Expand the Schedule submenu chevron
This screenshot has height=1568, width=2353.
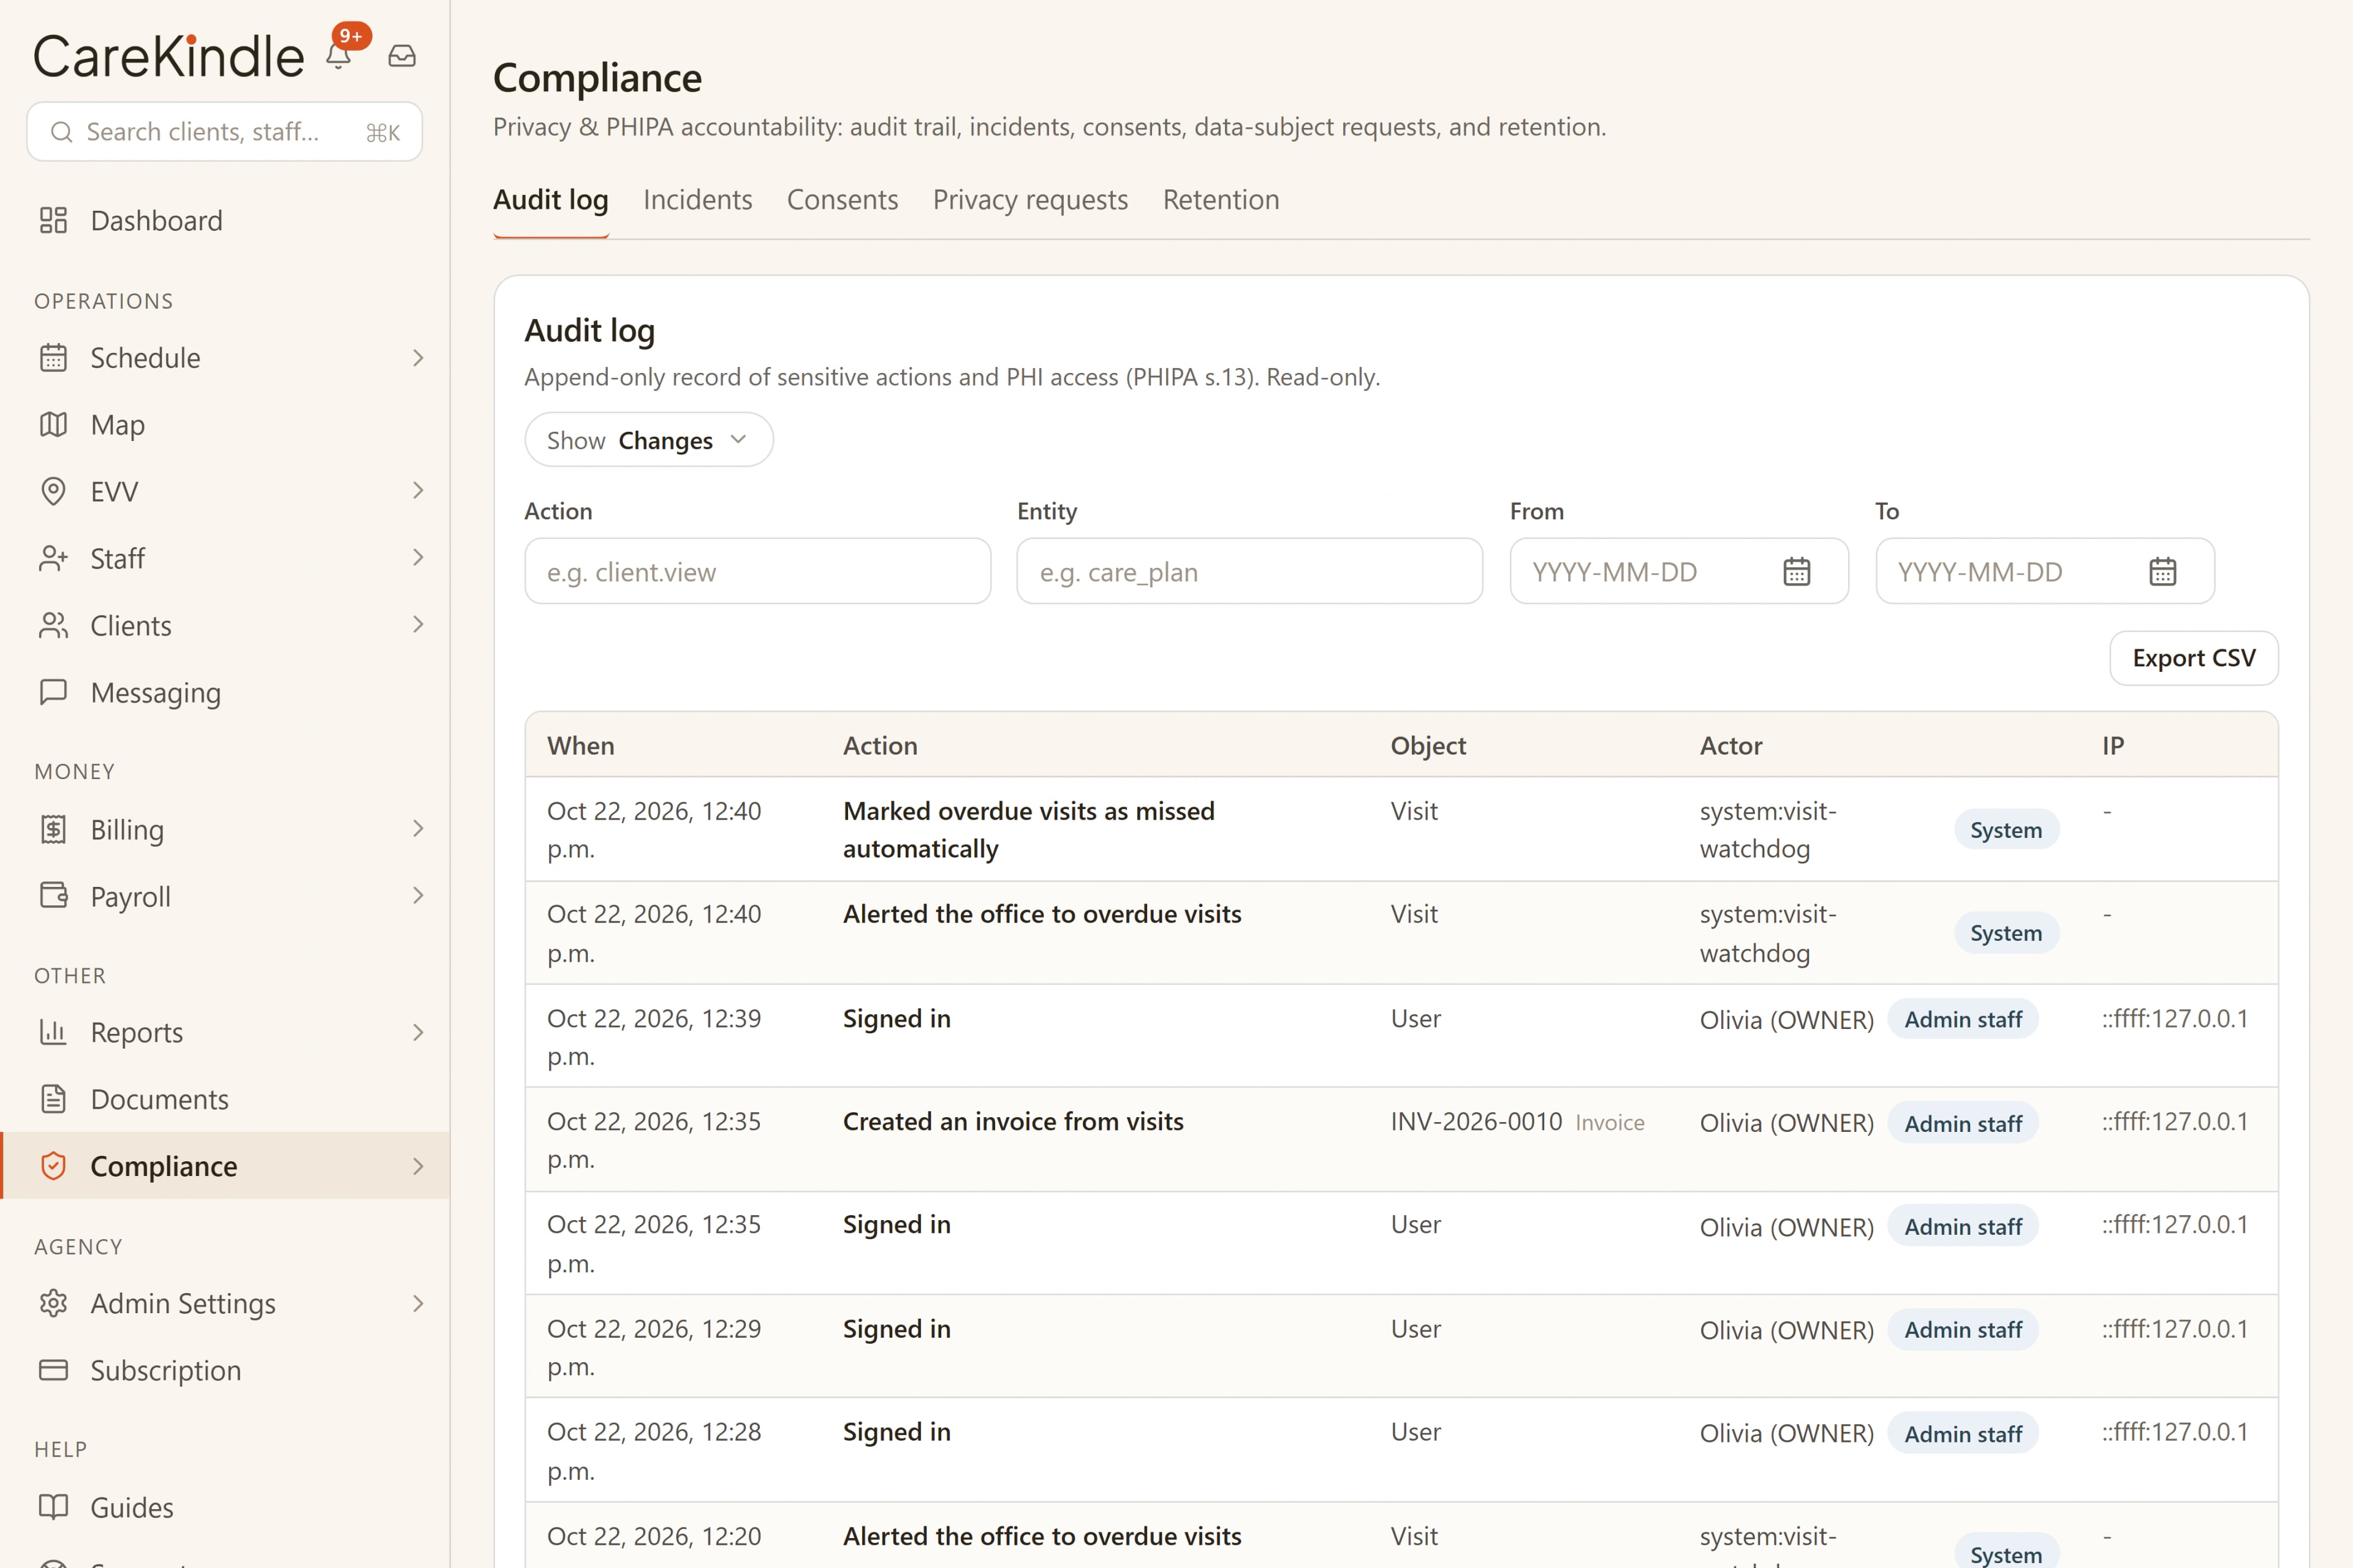418,357
